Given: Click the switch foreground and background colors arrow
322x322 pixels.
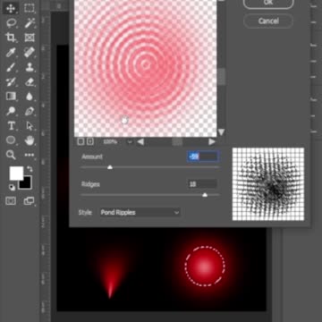Looking at the screenshot, I should point(30,169).
